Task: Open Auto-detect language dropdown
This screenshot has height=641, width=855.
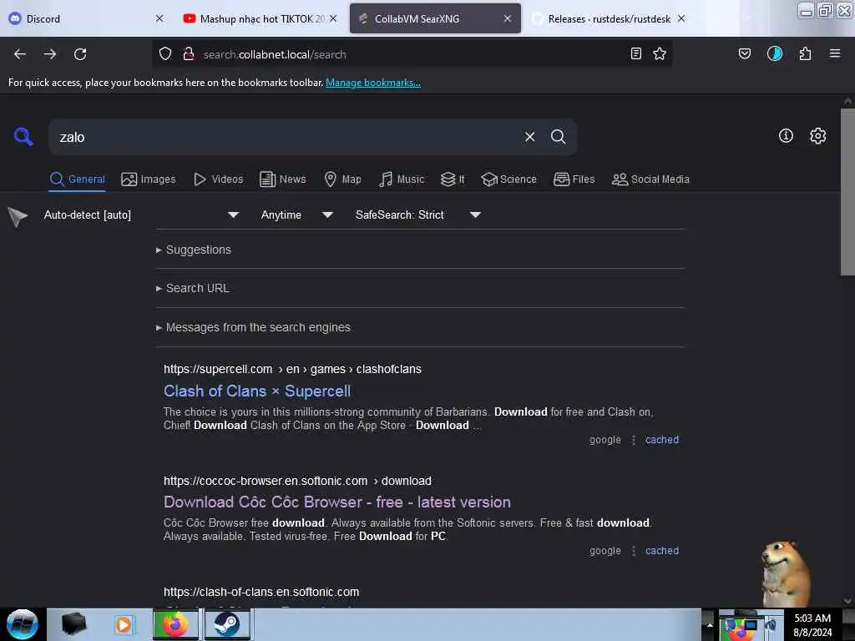Action: 141,215
